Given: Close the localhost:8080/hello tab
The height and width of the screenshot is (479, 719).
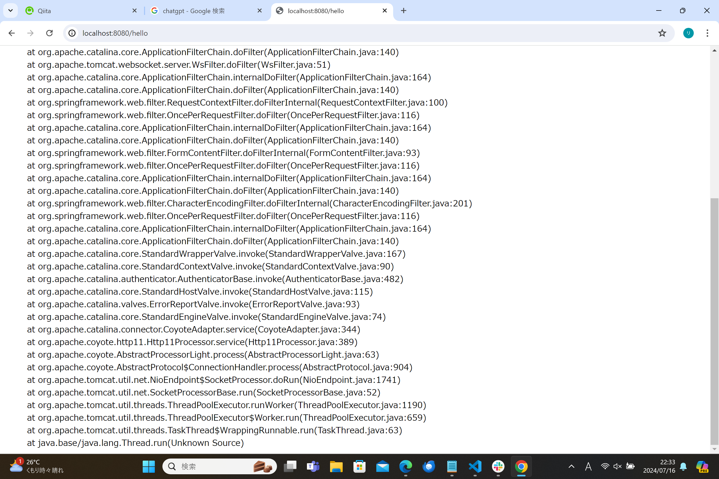Looking at the screenshot, I should 384,11.
